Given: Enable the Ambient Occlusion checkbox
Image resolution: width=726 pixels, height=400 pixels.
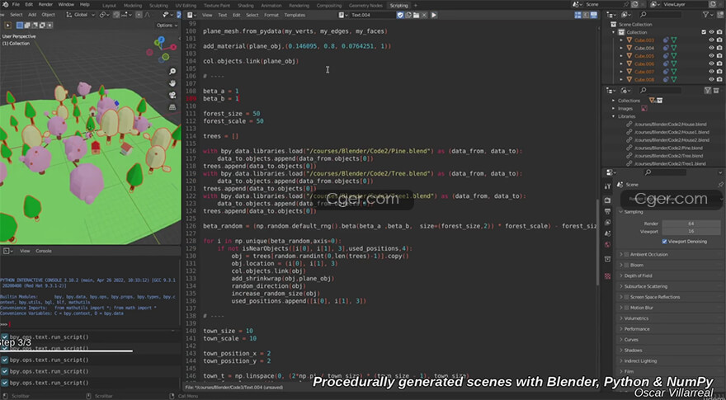Looking at the screenshot, I should (x=626, y=254).
